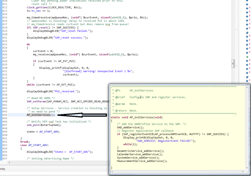Image resolution: width=251 pixels, height=176 pixels.
Task: Click '@brief Configure SNP and register services.' in popup
Action: click(x=151, y=97)
